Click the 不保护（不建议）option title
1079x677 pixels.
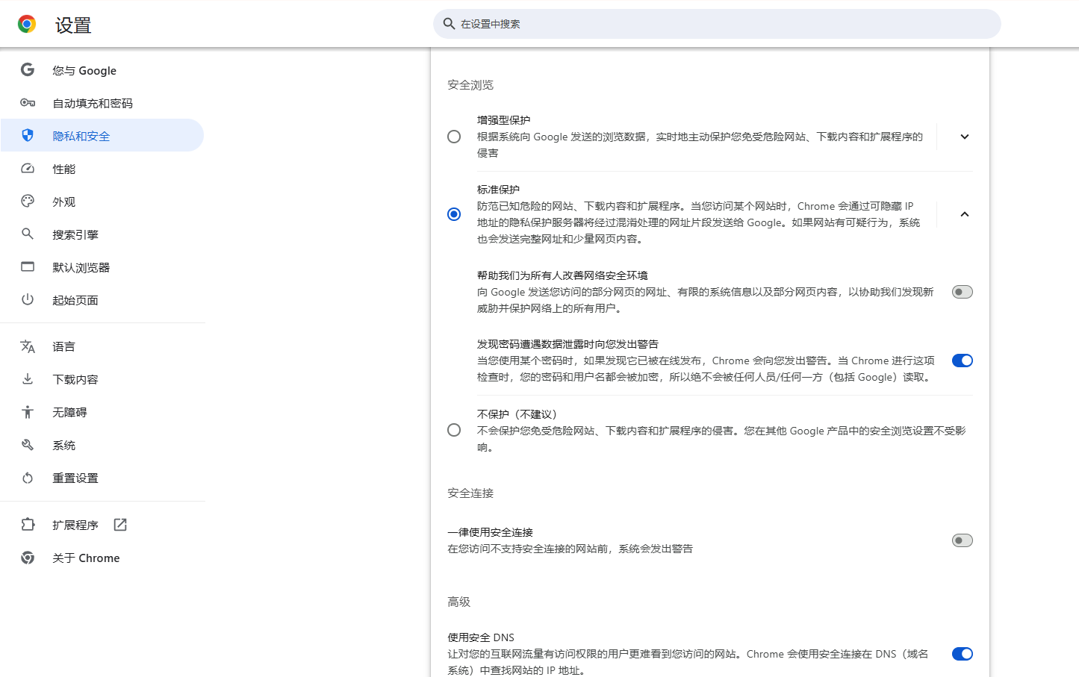click(517, 414)
